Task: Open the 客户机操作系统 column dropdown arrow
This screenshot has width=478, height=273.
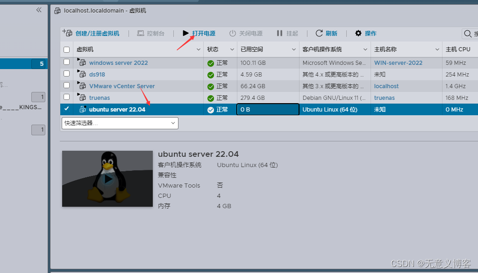Action: coord(365,49)
